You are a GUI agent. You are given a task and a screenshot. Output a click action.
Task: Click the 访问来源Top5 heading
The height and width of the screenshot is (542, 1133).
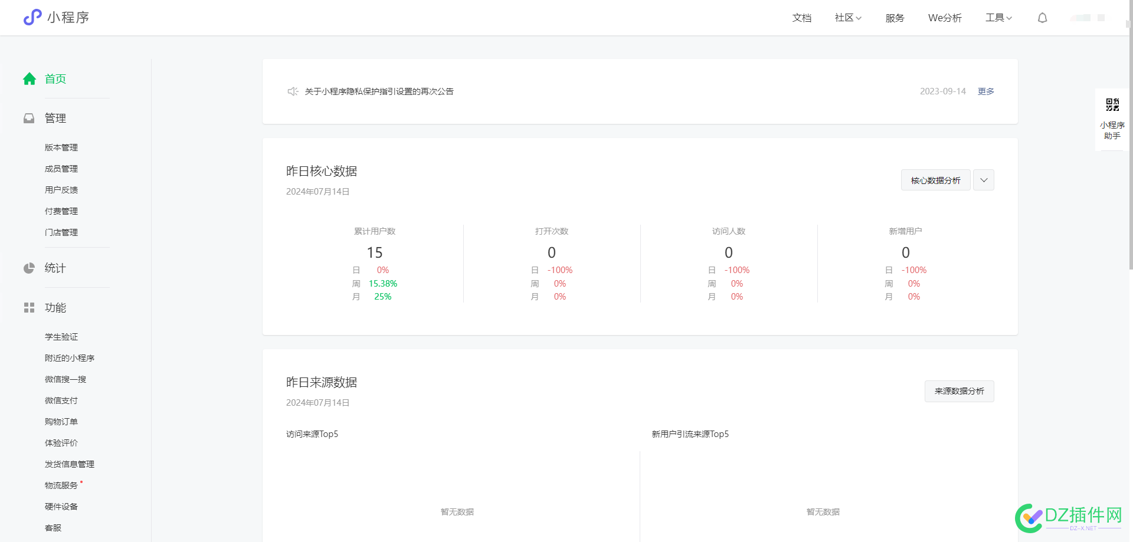312,434
